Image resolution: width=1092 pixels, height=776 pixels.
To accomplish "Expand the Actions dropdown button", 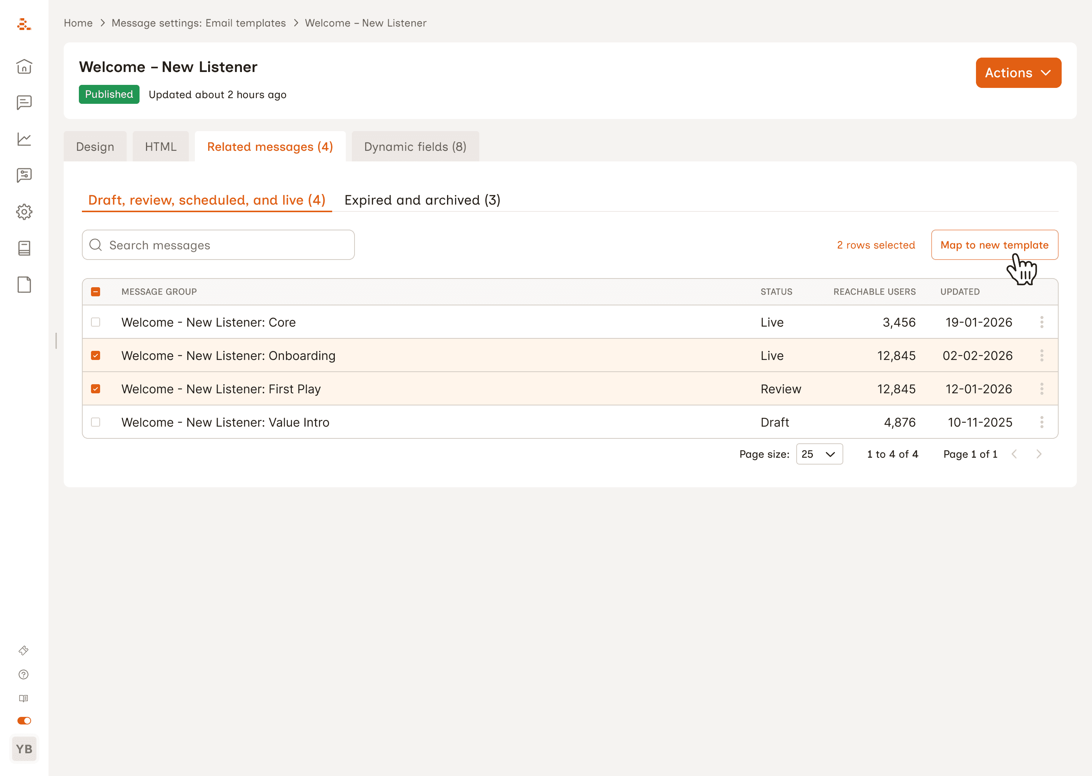I will tap(1018, 73).
